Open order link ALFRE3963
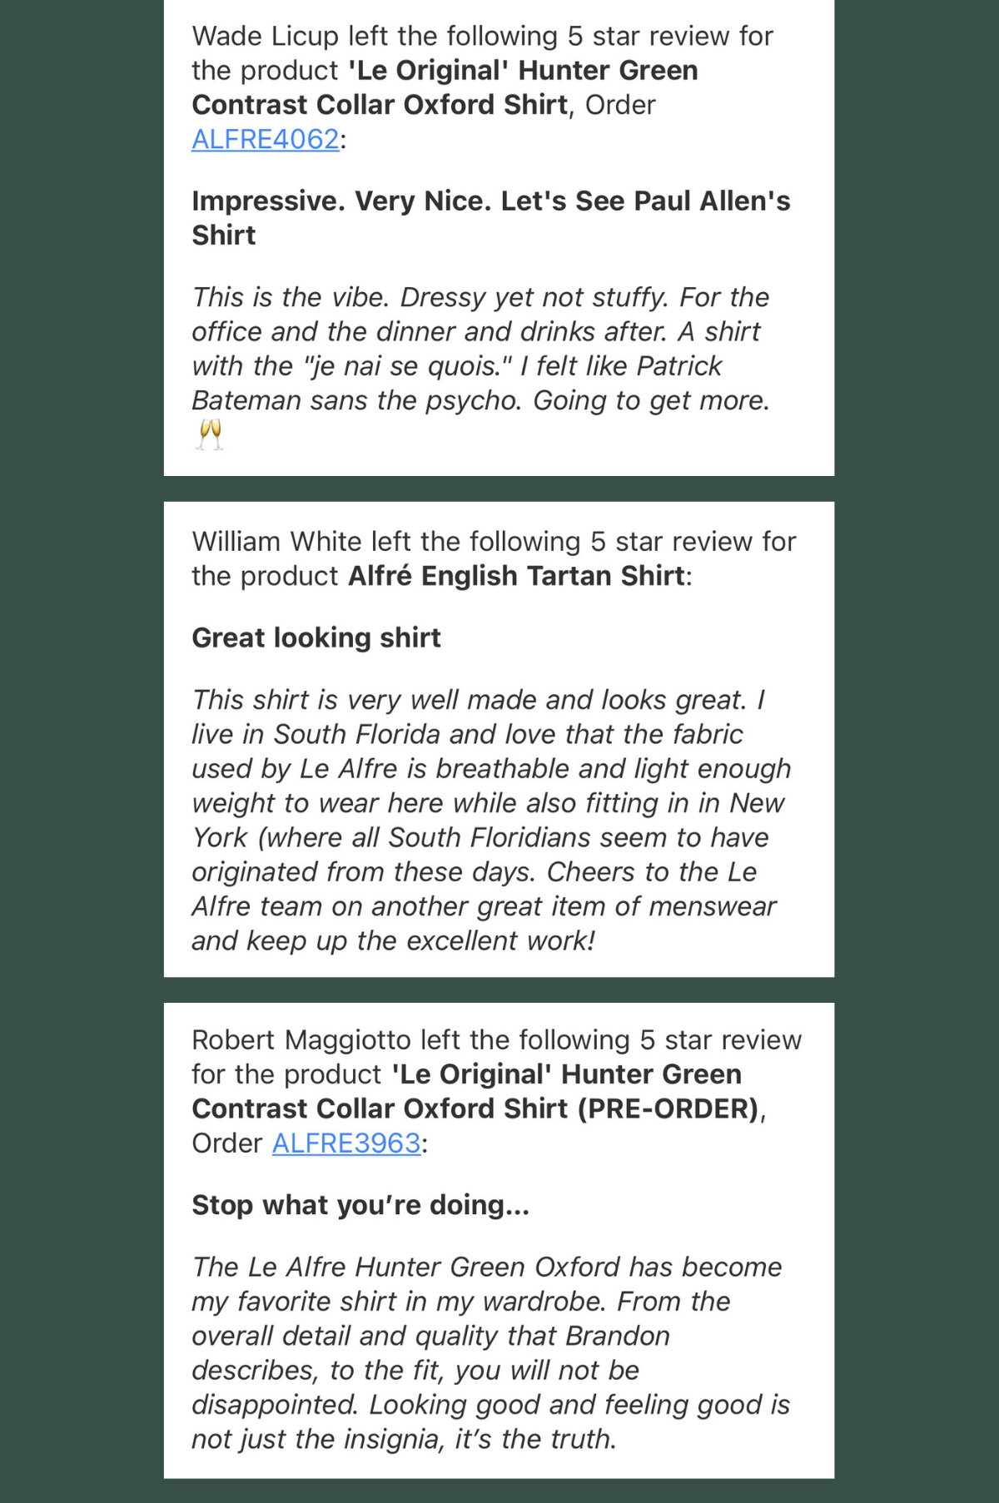Viewport: 999px width, 1503px height. click(x=346, y=1143)
